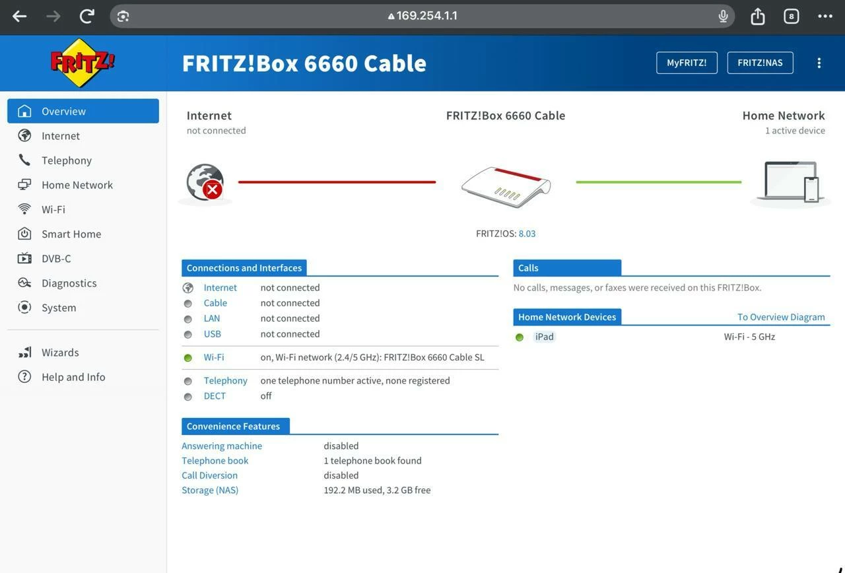Open the browser three-dot menu
Screen dimensions: 845x573
(825, 16)
